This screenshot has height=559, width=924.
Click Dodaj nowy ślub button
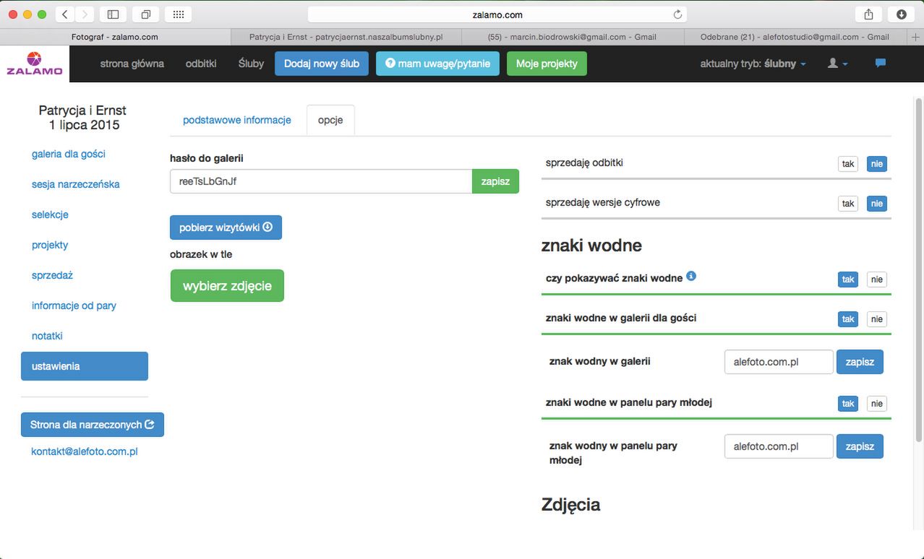tap(322, 64)
